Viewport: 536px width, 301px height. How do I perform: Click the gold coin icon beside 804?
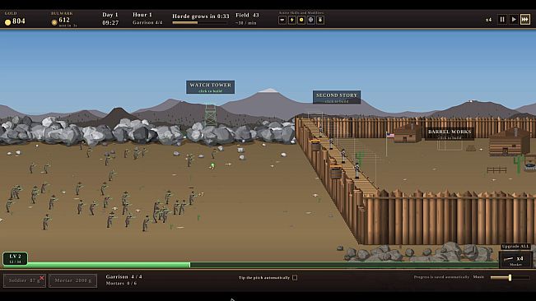coord(7,22)
